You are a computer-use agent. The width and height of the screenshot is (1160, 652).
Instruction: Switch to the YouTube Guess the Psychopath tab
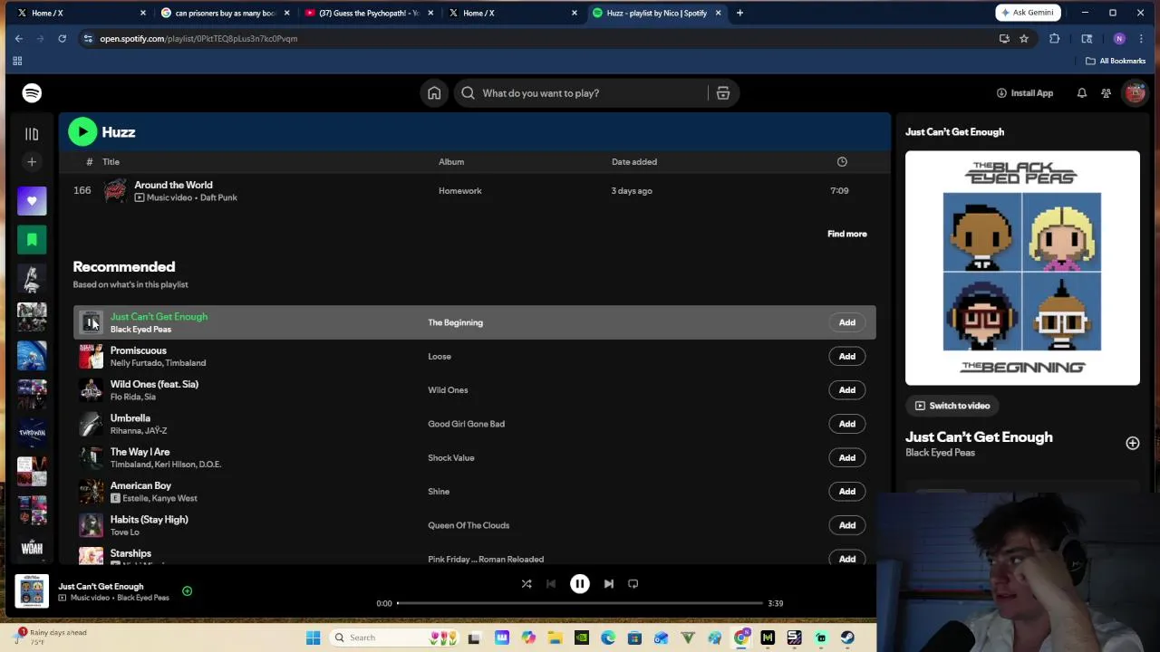click(x=369, y=13)
